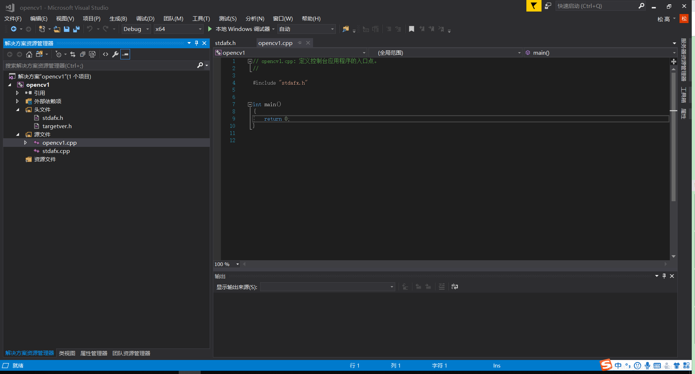Screen dimensions: 695x374
Task: Collapse the comment block outline at line 1
Action: (250, 61)
